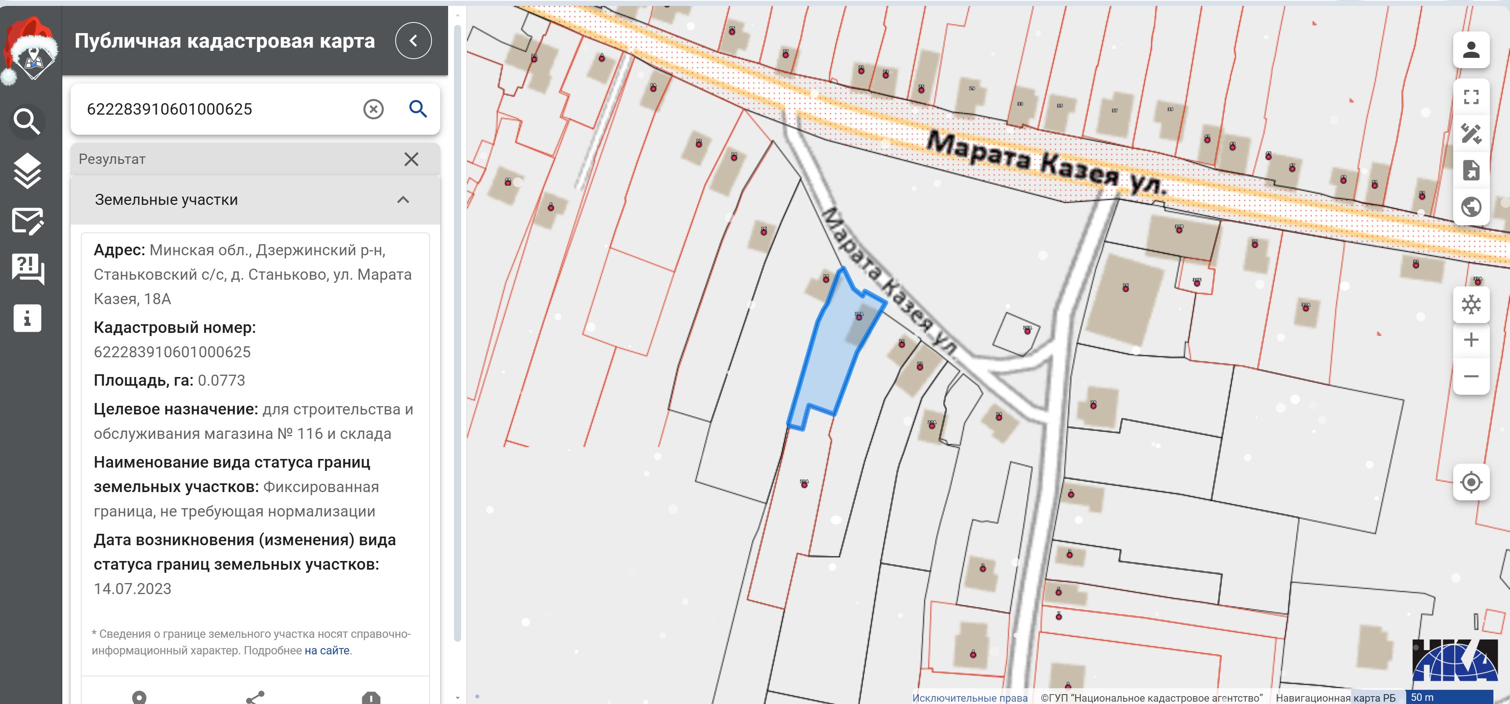
Task: Click the sidebar search magnifier icon
Action: pos(27,121)
